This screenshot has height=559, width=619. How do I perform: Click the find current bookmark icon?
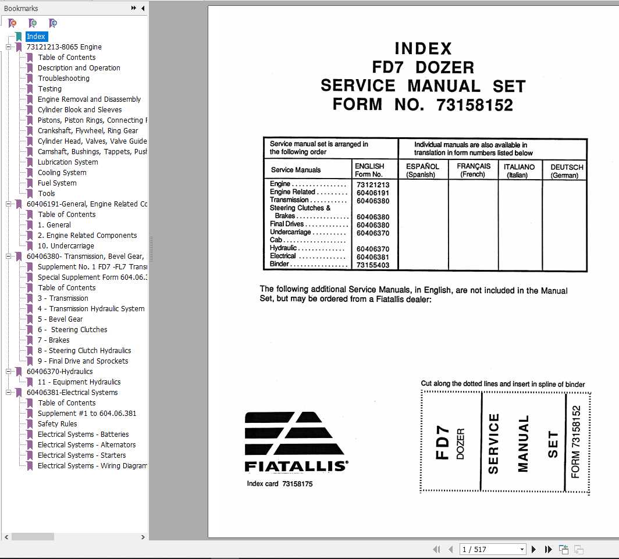(53, 23)
